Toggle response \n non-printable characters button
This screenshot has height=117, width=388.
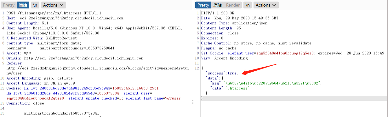(x=248, y=5)
